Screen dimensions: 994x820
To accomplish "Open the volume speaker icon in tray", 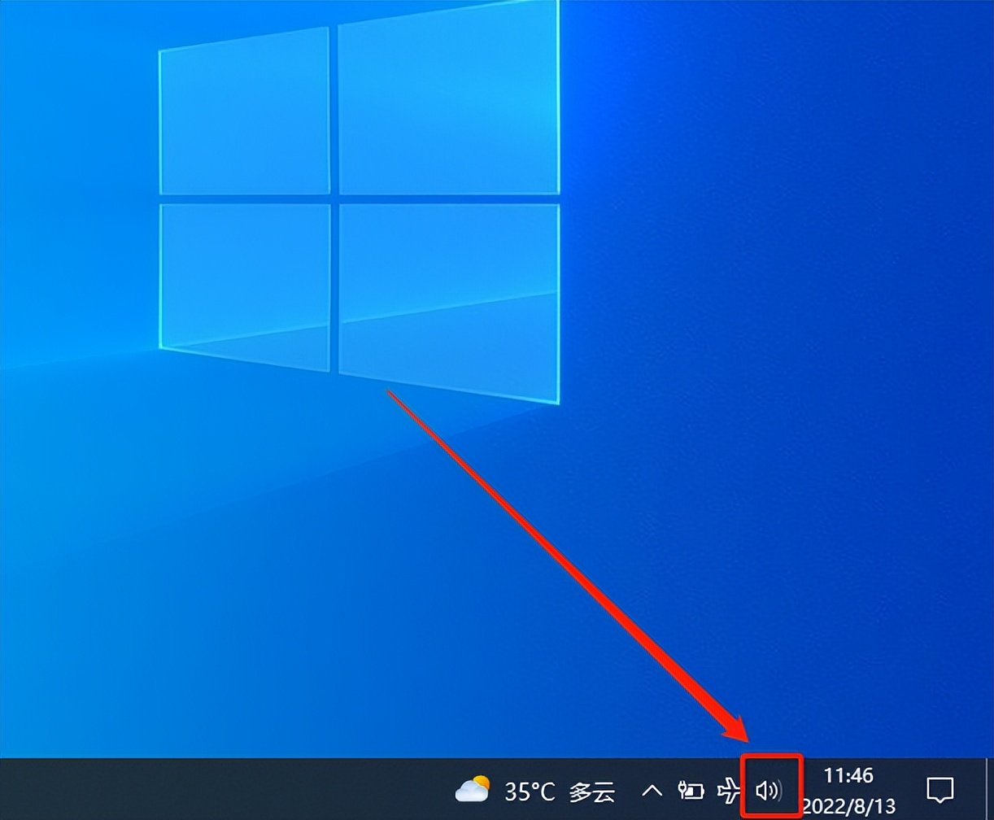I will tap(769, 789).
